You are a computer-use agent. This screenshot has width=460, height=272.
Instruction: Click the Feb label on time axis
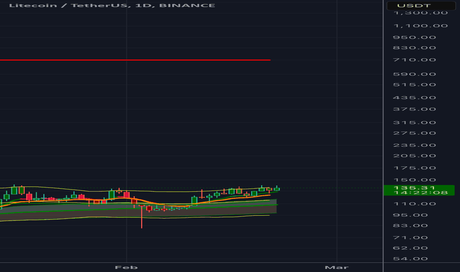click(x=126, y=267)
